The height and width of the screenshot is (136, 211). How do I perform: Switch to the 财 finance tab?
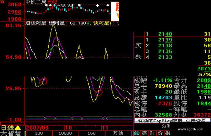tap(152, 133)
